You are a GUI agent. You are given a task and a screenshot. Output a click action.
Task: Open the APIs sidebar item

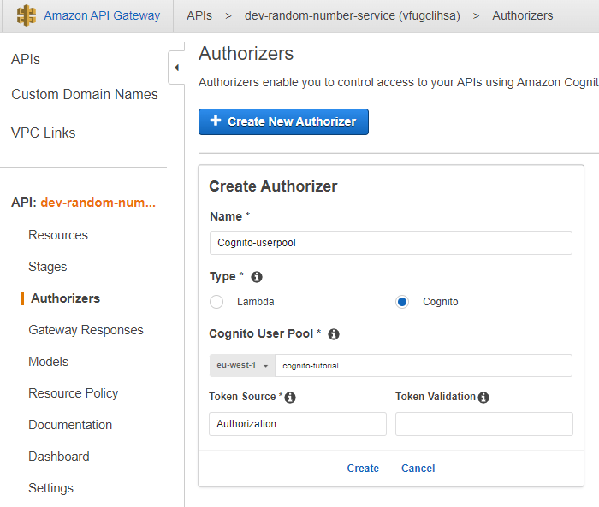click(x=25, y=60)
